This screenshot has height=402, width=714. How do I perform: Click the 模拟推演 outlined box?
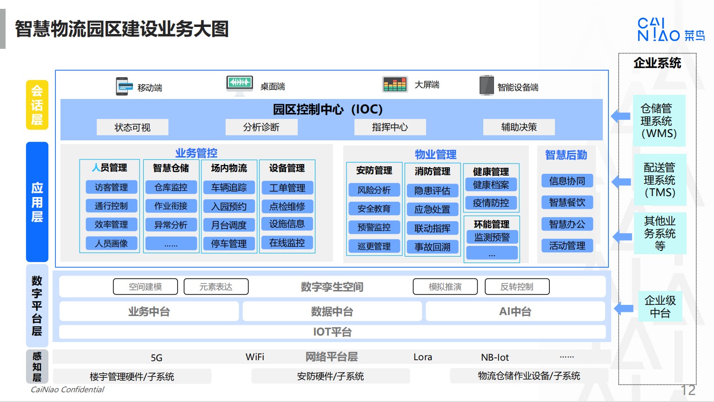tap(445, 287)
